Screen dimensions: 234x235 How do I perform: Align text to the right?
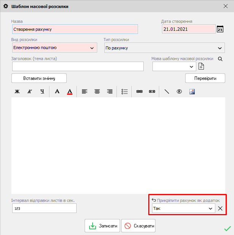click(110, 92)
